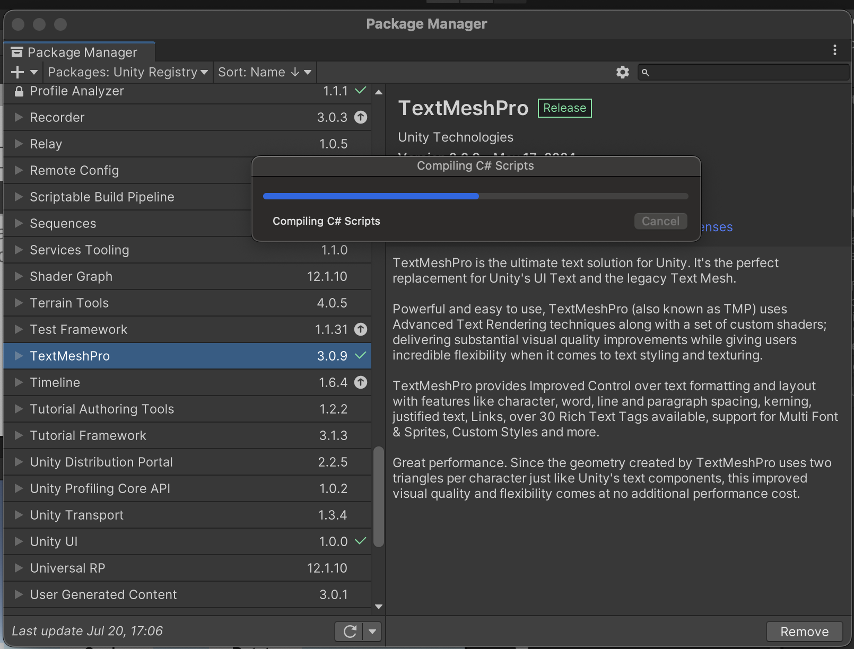Click the package list scrollbar thumb
Image resolution: width=854 pixels, height=649 pixels.
pos(379,497)
